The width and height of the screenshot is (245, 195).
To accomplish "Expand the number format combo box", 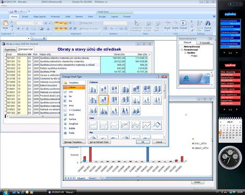I will pos(126,23).
